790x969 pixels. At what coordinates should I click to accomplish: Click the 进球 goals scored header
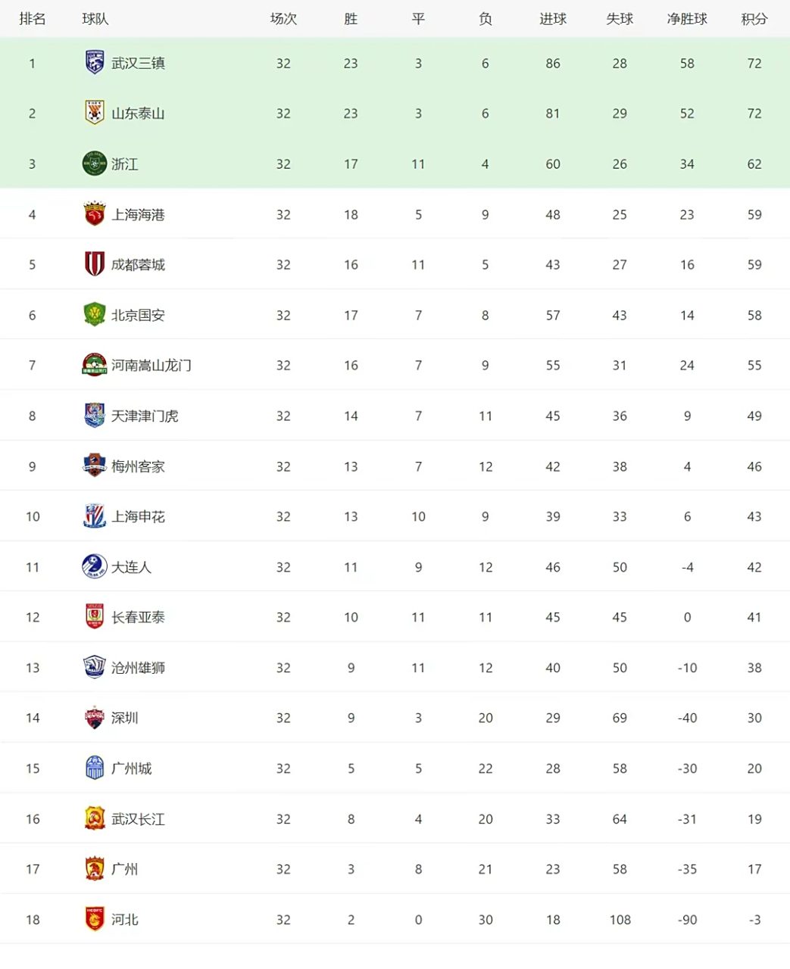(552, 19)
